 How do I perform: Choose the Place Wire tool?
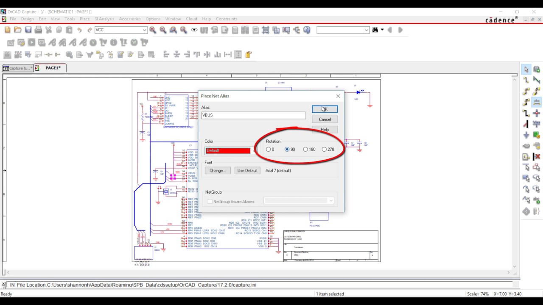pyautogui.click(x=526, y=80)
